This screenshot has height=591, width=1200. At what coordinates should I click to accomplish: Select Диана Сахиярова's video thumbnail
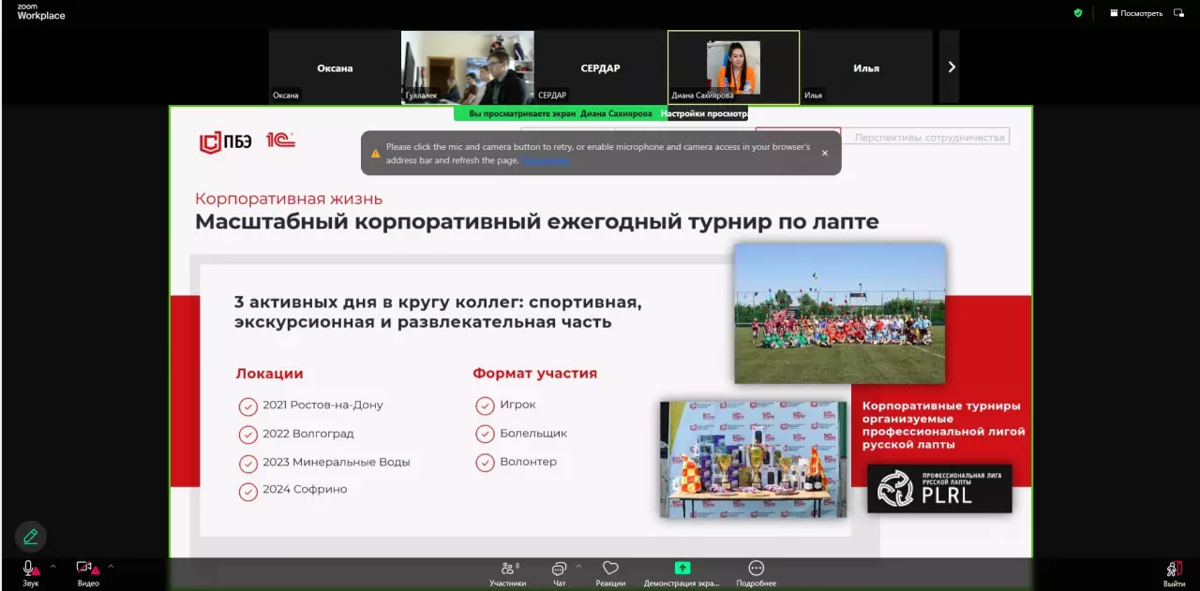pyautogui.click(x=733, y=66)
